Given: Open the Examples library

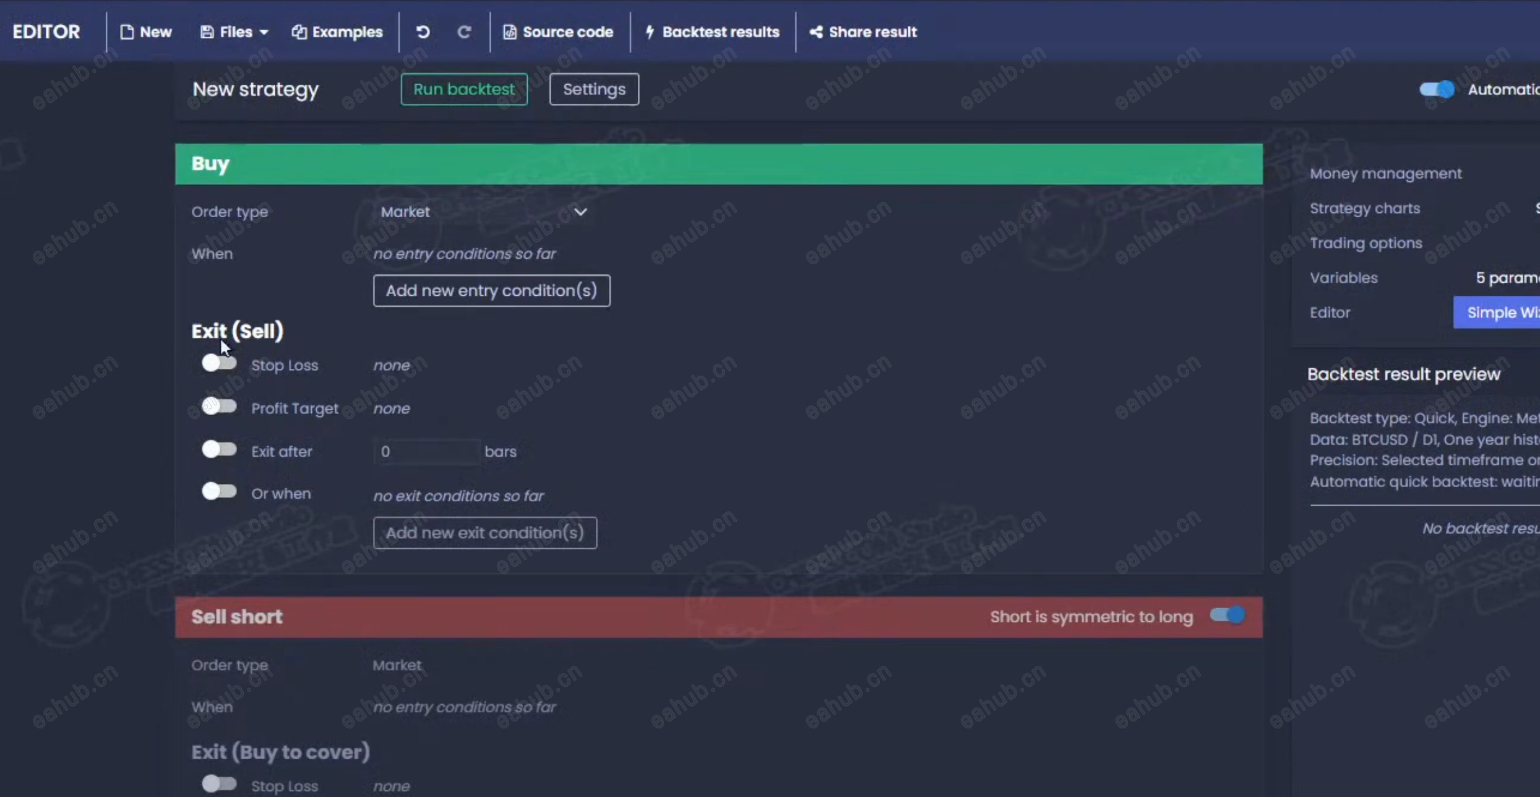Looking at the screenshot, I should coord(337,32).
